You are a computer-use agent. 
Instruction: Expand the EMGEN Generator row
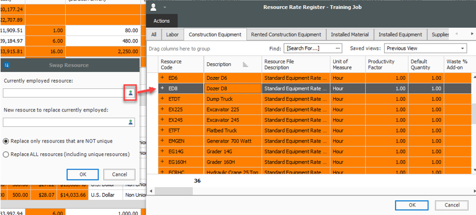click(162, 141)
